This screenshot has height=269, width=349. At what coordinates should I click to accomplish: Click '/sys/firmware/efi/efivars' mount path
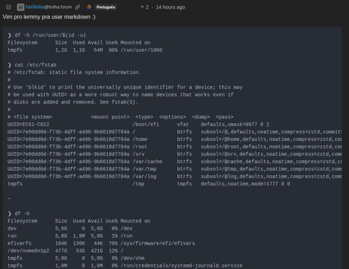[157, 243]
